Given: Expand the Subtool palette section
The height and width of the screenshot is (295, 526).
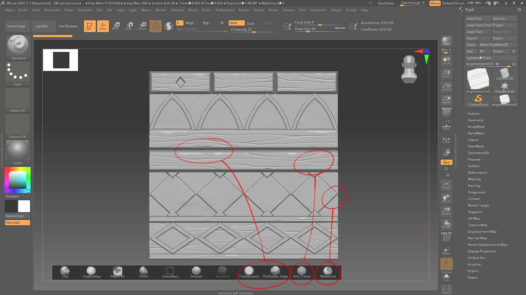Looking at the screenshot, I should click(x=473, y=114).
